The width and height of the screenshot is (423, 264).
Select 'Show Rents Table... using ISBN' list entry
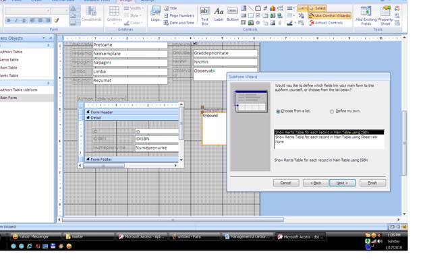pyautogui.click(x=329, y=132)
